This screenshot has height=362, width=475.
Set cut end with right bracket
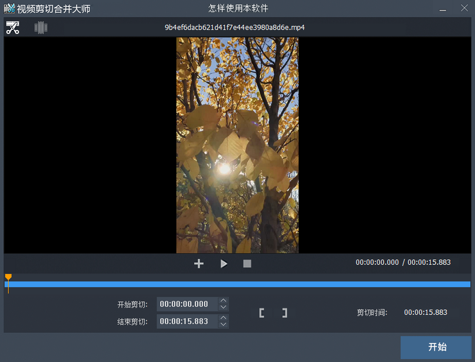coord(284,313)
